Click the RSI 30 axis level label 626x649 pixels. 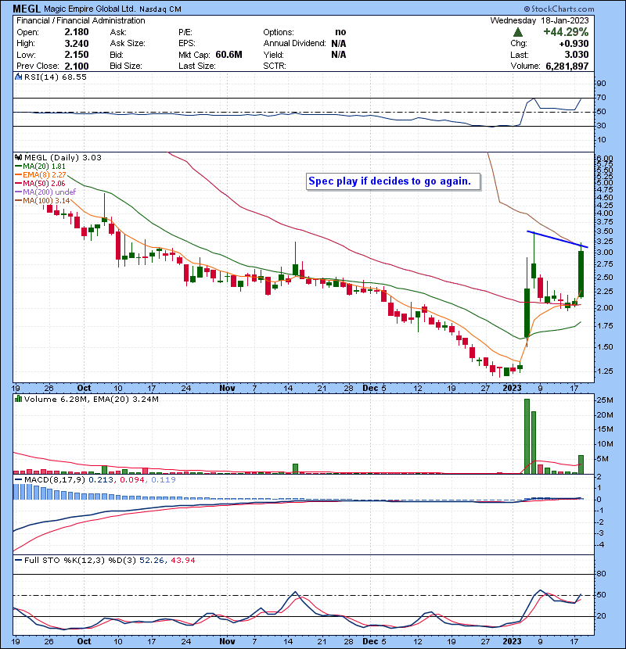pos(601,126)
